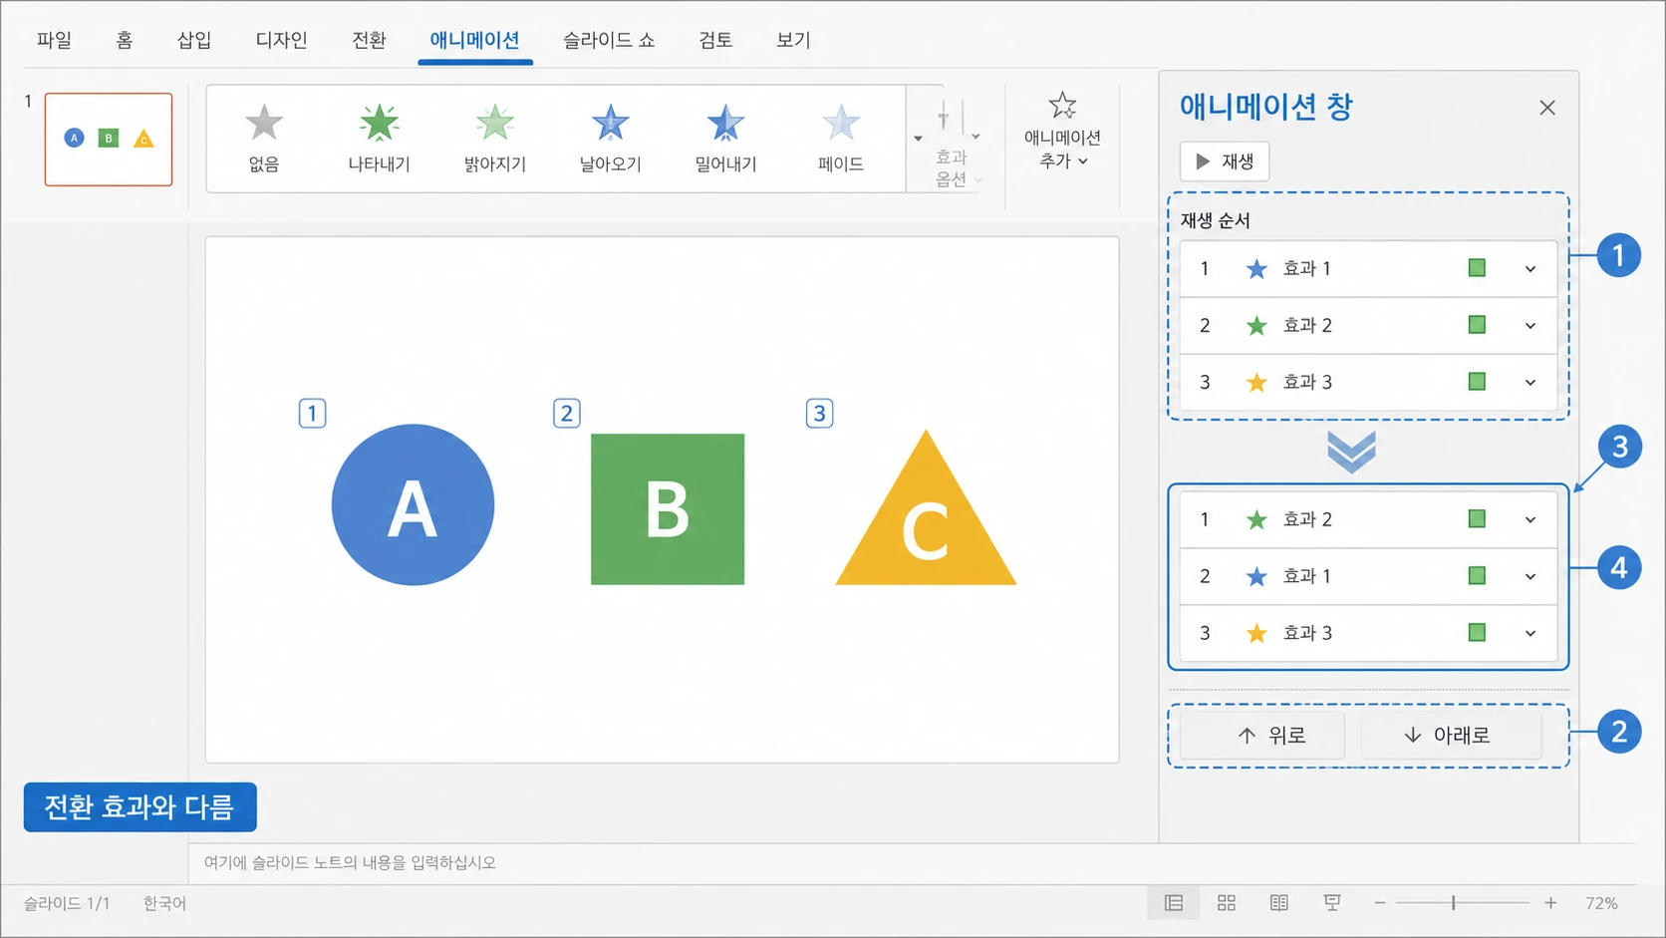Apply the 나타내기 animation effect
1666x938 pixels.
379,139
